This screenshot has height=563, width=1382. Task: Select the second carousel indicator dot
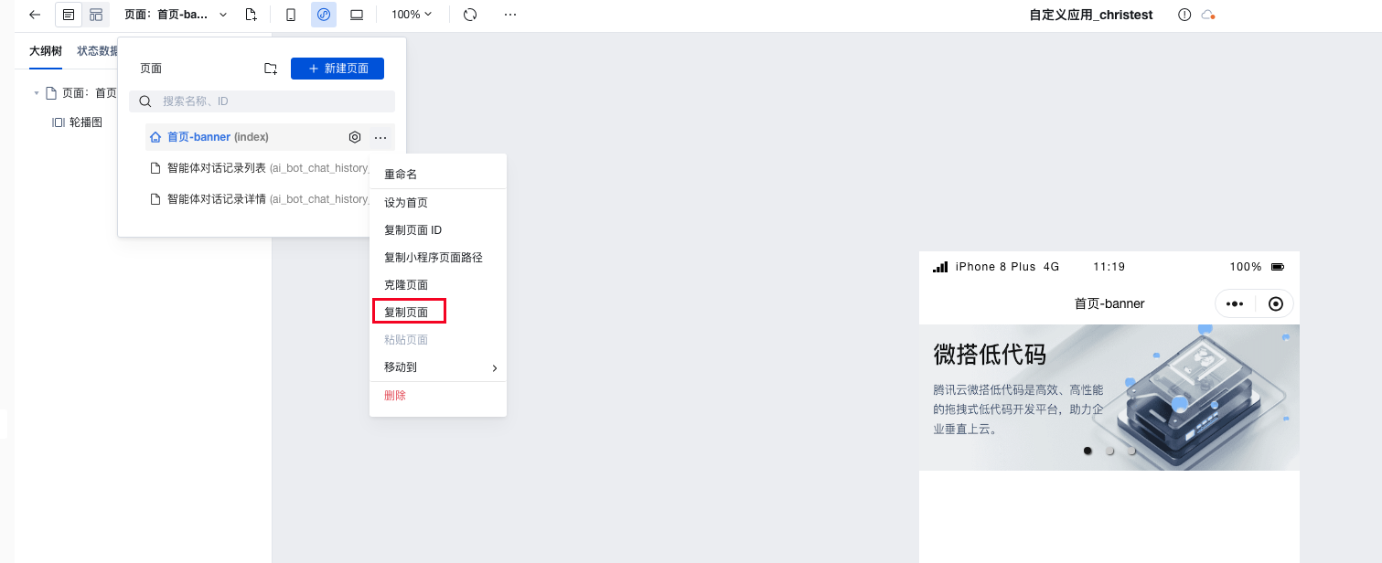(x=1109, y=451)
